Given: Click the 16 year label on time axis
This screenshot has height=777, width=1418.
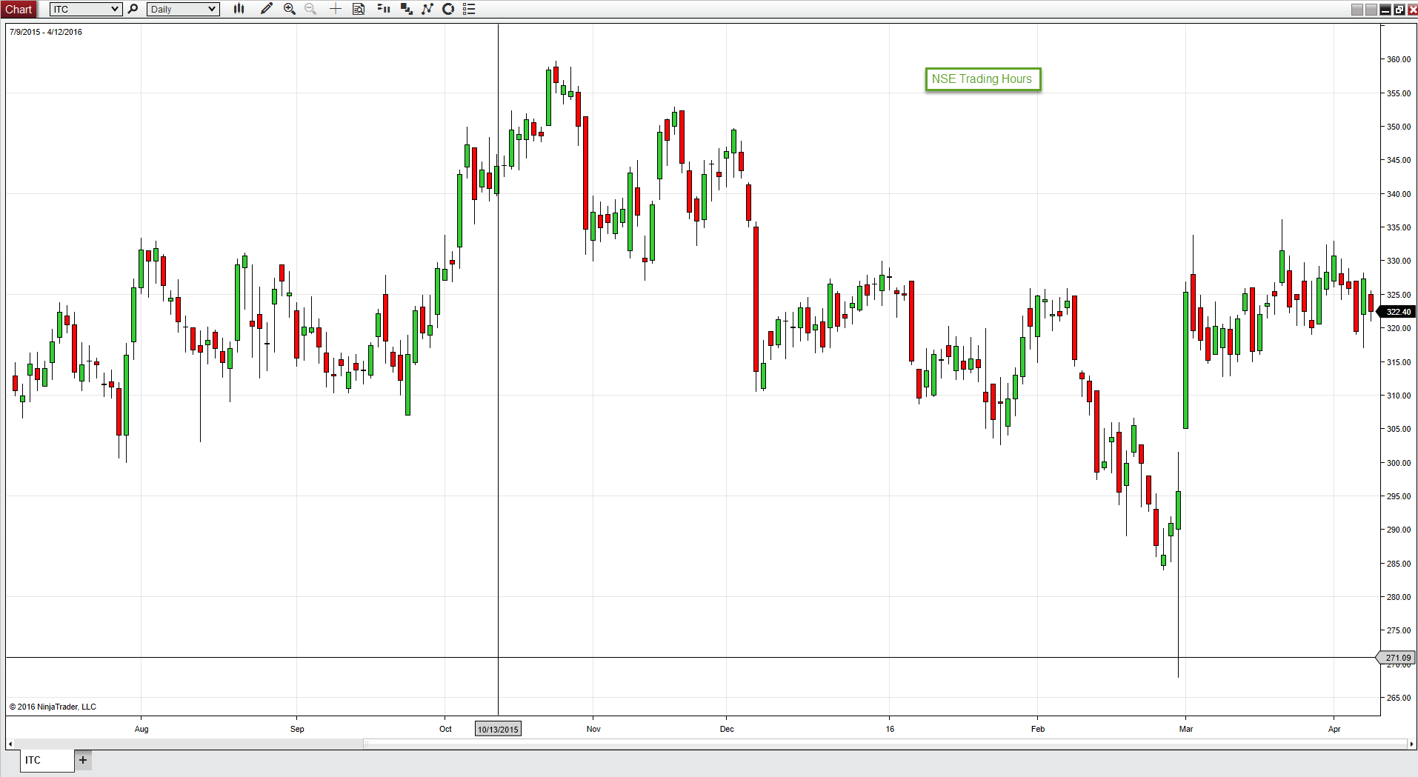Looking at the screenshot, I should click(890, 729).
